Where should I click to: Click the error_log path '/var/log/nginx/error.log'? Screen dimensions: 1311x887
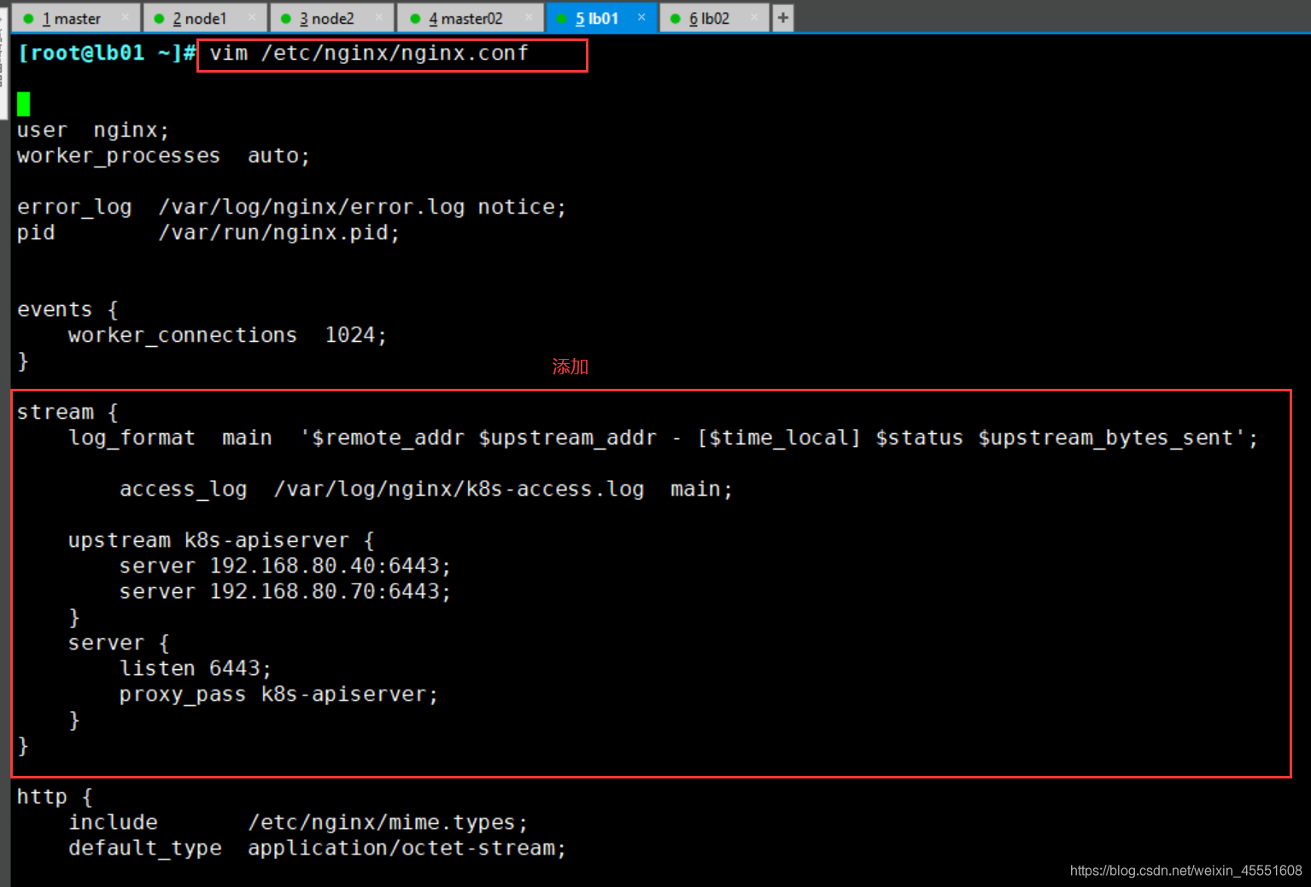pos(312,208)
